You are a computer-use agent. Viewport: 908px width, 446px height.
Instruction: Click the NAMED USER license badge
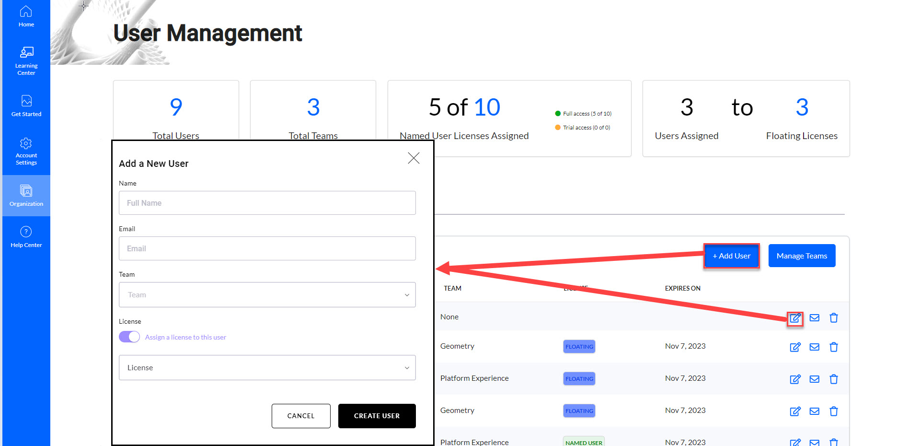(584, 442)
